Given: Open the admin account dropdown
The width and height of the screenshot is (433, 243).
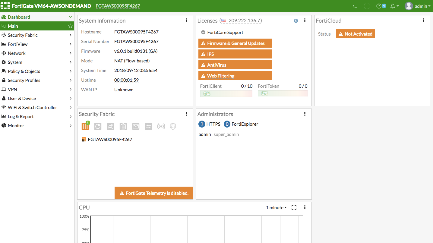Looking at the screenshot, I should click(422, 6).
